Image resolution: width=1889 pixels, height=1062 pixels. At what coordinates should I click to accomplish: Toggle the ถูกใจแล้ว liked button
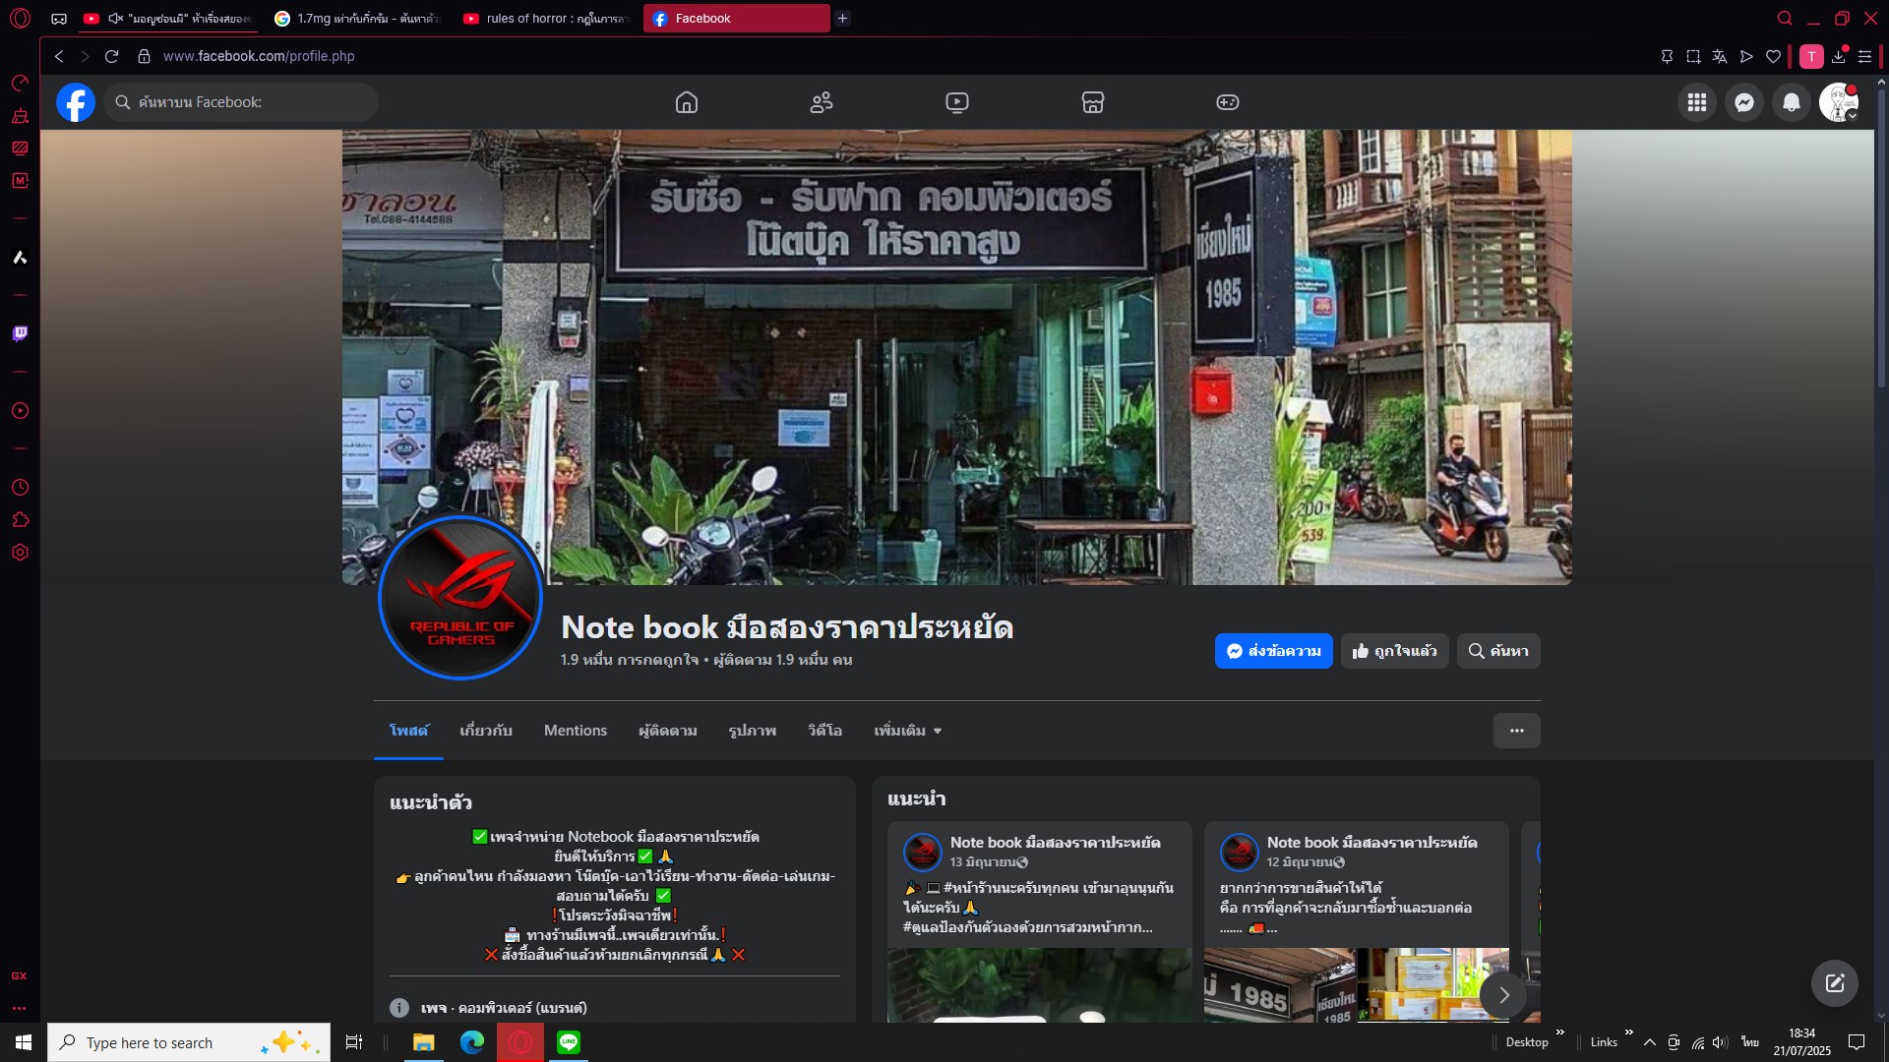tap(1394, 651)
